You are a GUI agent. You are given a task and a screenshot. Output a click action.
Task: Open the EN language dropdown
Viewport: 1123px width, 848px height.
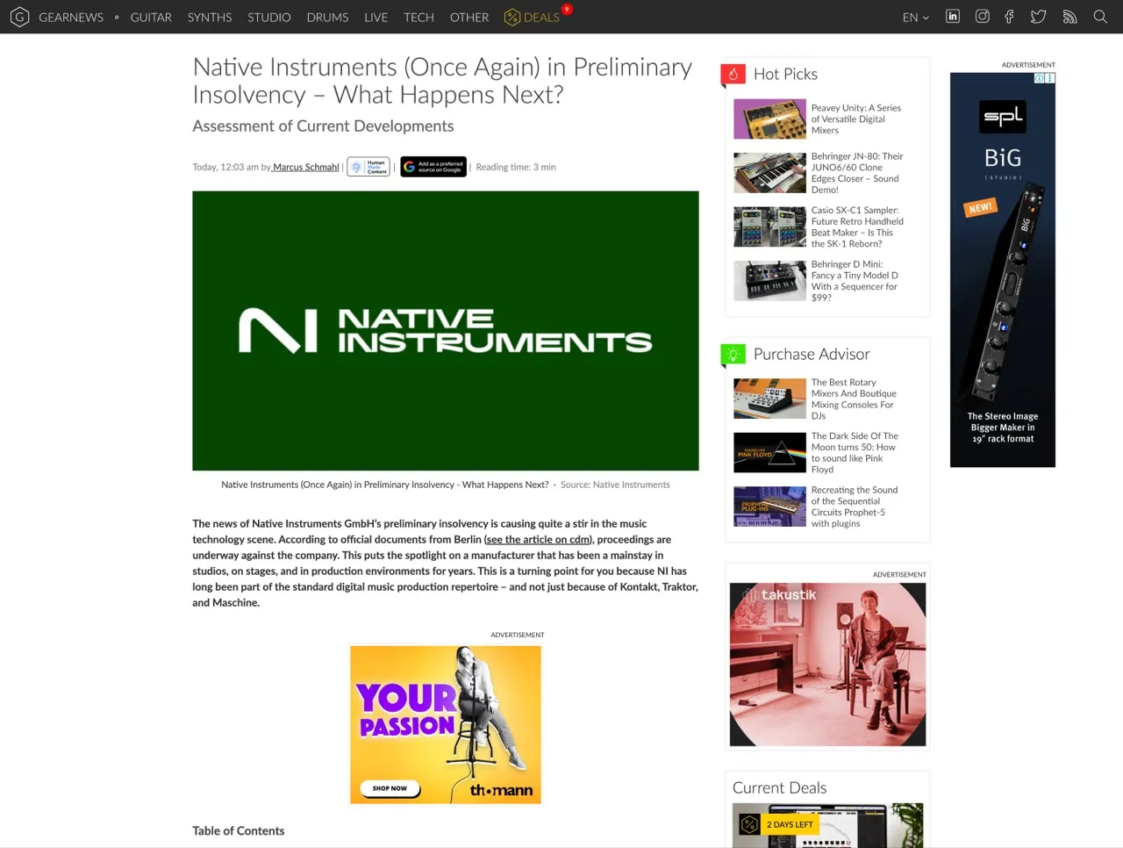coord(915,17)
